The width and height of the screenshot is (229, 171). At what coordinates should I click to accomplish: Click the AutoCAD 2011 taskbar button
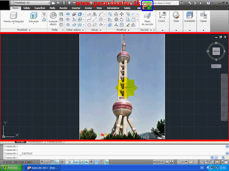click(43, 168)
